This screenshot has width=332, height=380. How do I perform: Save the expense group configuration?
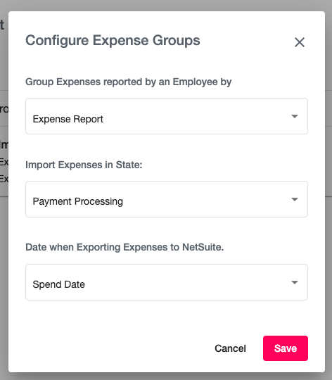(x=286, y=348)
